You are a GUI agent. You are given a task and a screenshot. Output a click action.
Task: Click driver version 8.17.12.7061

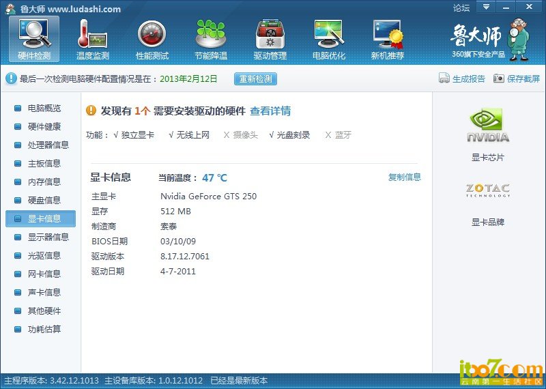[x=184, y=257]
